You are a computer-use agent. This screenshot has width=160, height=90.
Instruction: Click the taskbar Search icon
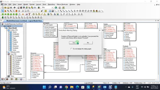[x=50, y=87]
